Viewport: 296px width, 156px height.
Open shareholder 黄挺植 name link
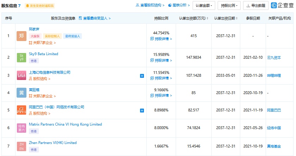34,90
